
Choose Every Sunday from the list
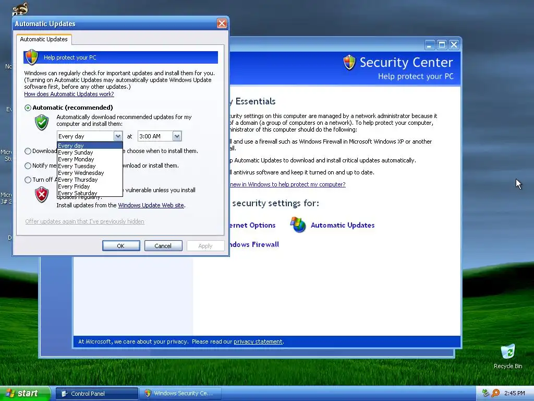(90, 152)
